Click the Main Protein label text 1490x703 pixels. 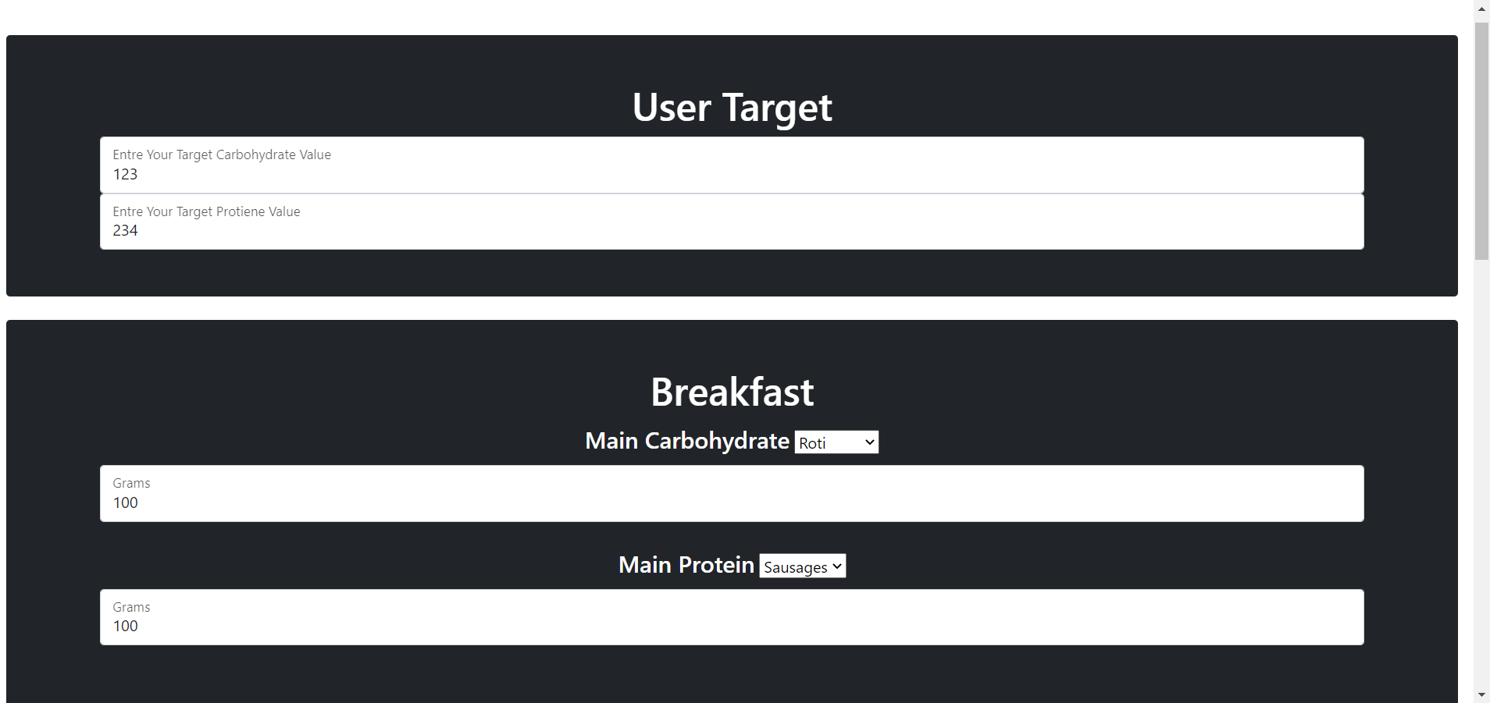tap(686, 564)
